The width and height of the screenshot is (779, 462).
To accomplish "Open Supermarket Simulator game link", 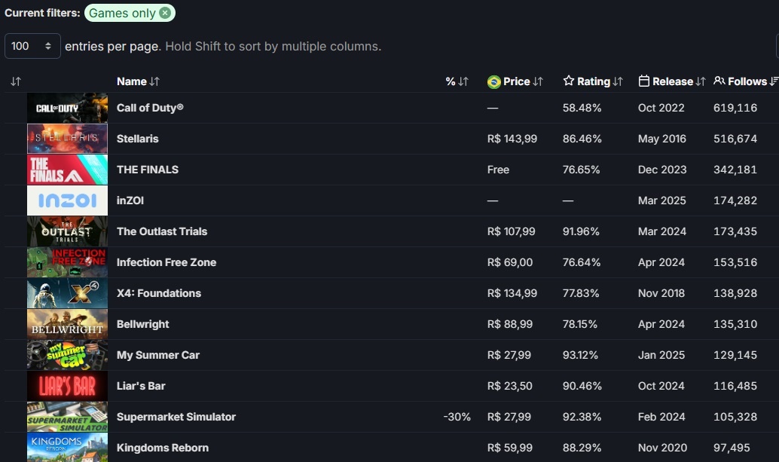I will click(x=176, y=417).
